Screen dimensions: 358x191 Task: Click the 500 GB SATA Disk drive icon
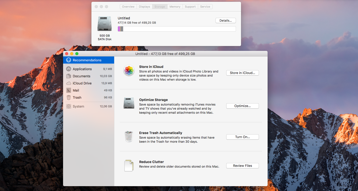point(105,24)
